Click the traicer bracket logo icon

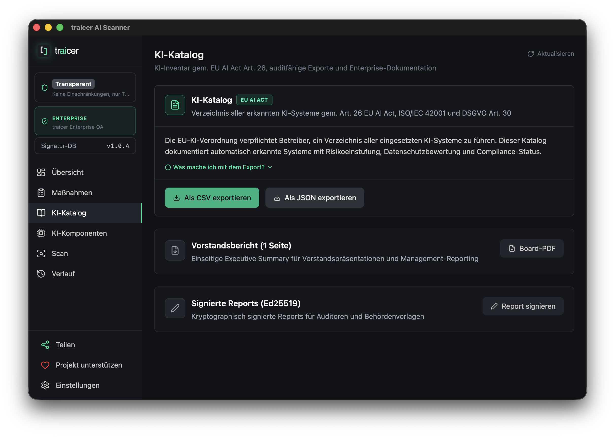[43, 51]
